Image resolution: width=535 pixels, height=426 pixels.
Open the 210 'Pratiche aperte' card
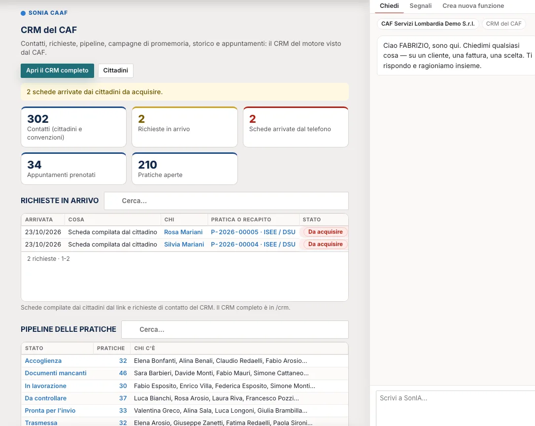coord(185,169)
